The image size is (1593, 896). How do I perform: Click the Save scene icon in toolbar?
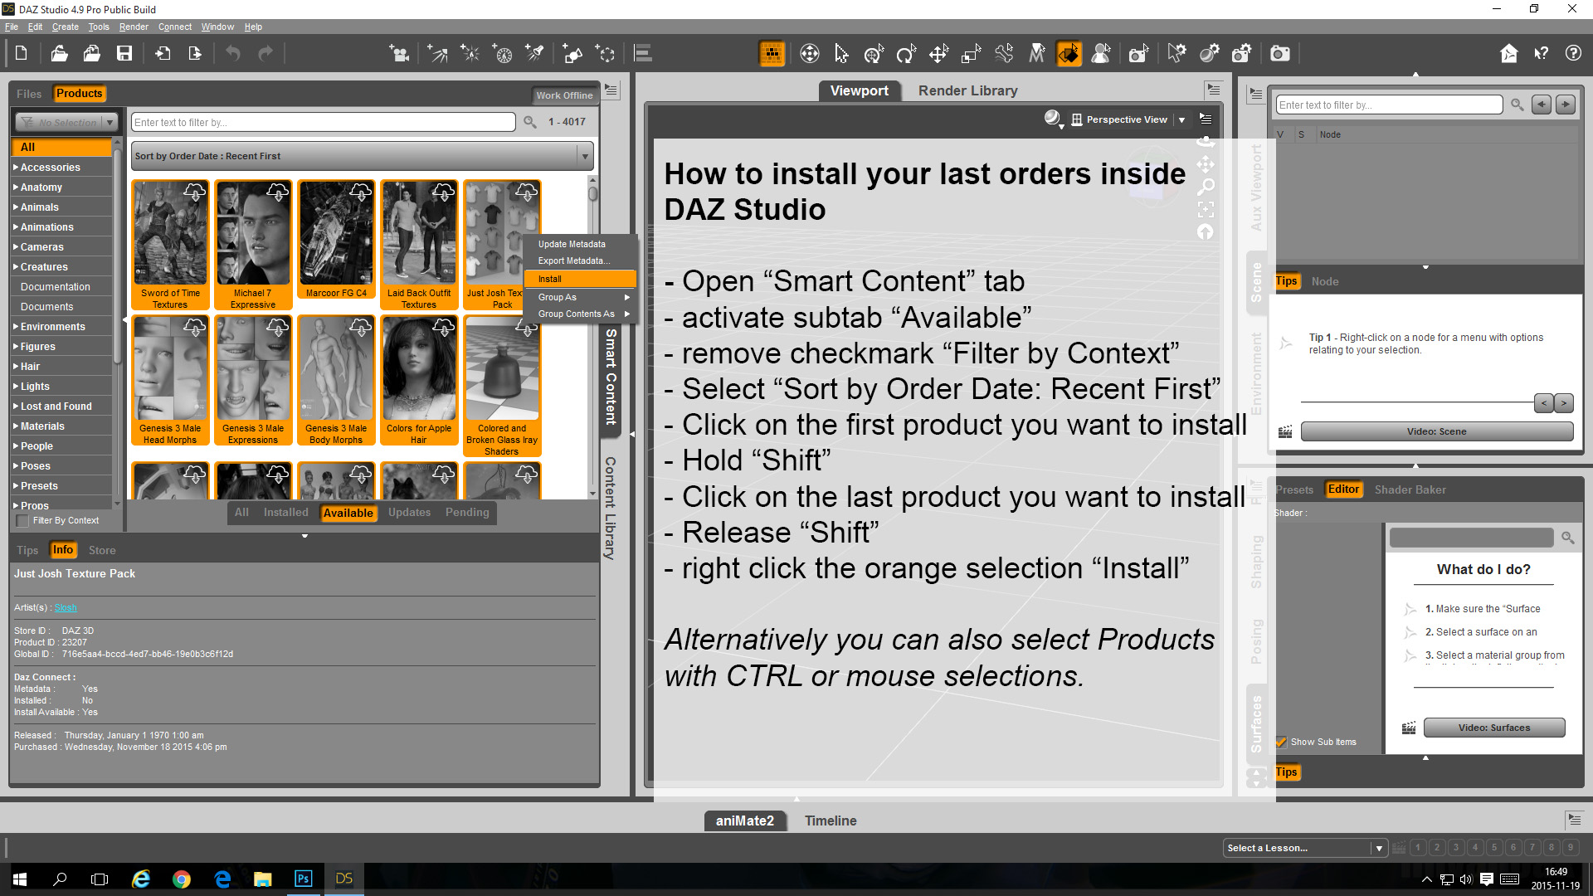click(x=124, y=54)
